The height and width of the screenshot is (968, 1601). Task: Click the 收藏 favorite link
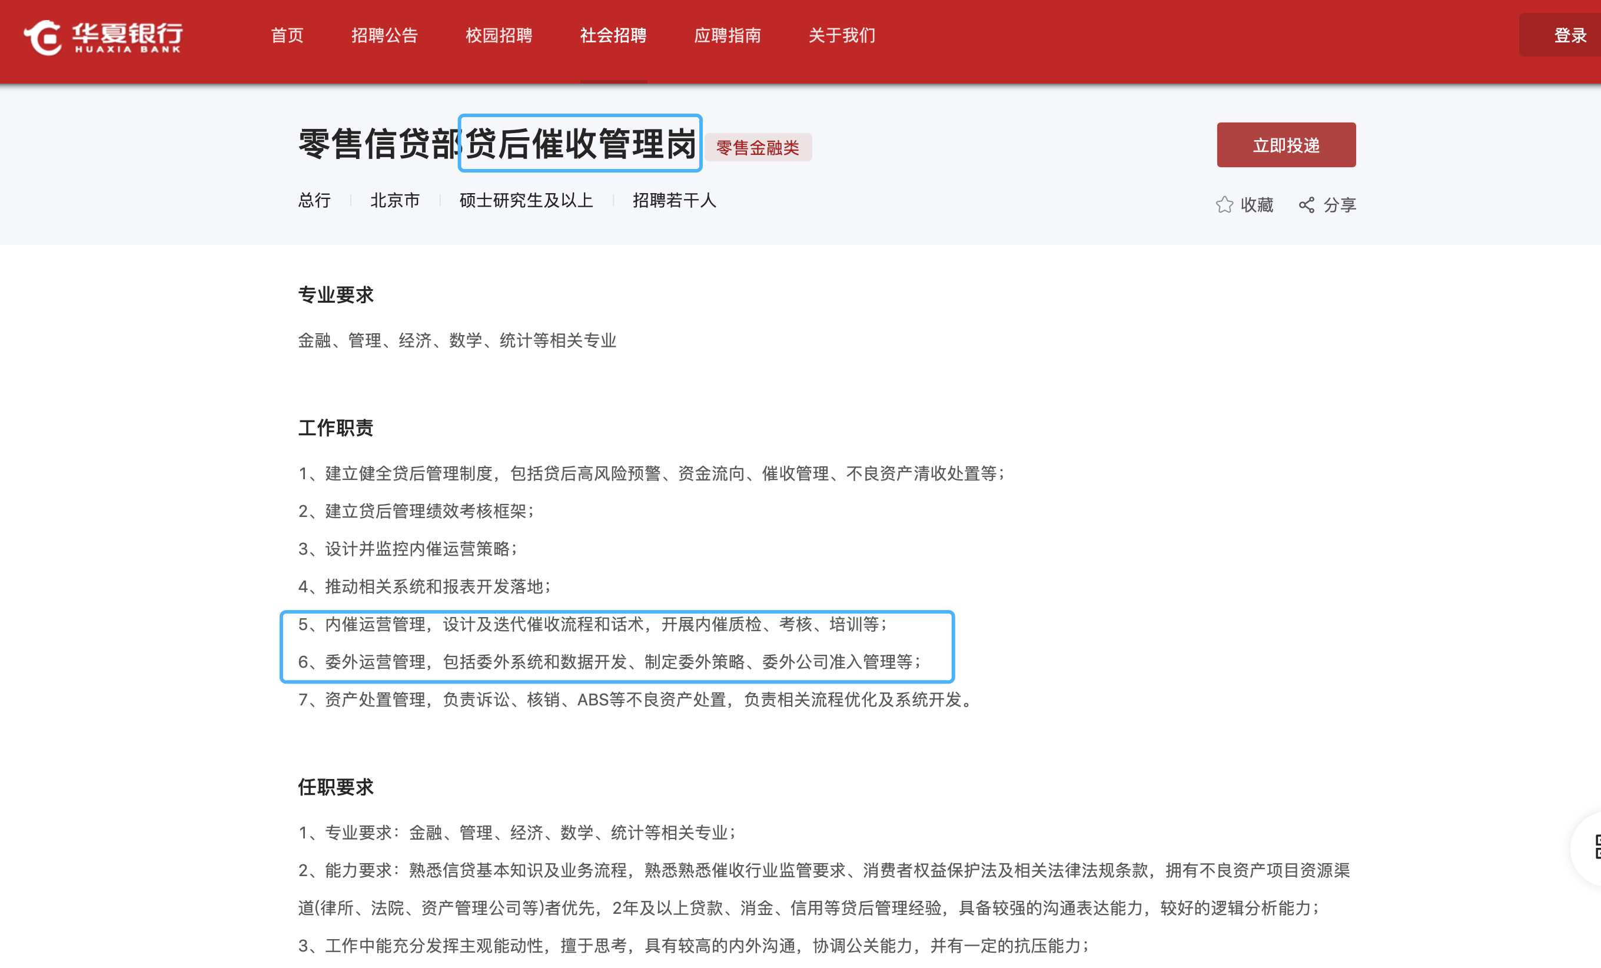[x=1257, y=204]
